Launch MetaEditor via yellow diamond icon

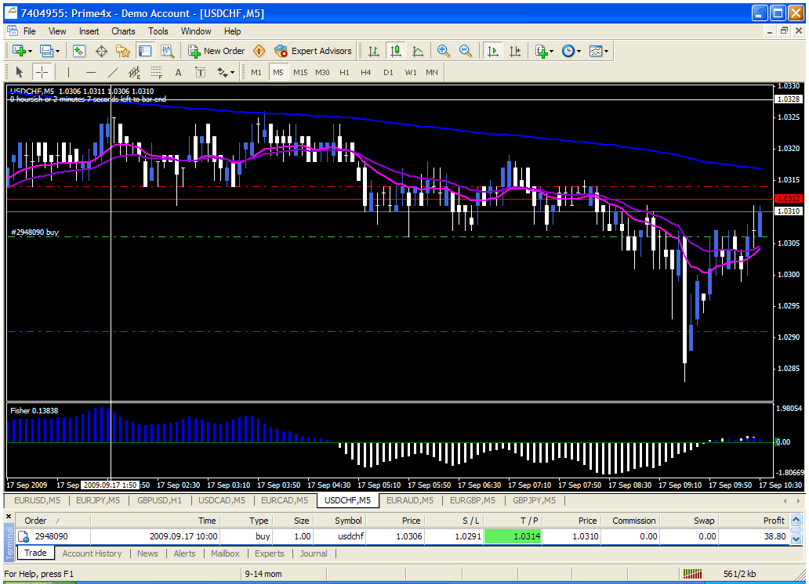(259, 51)
